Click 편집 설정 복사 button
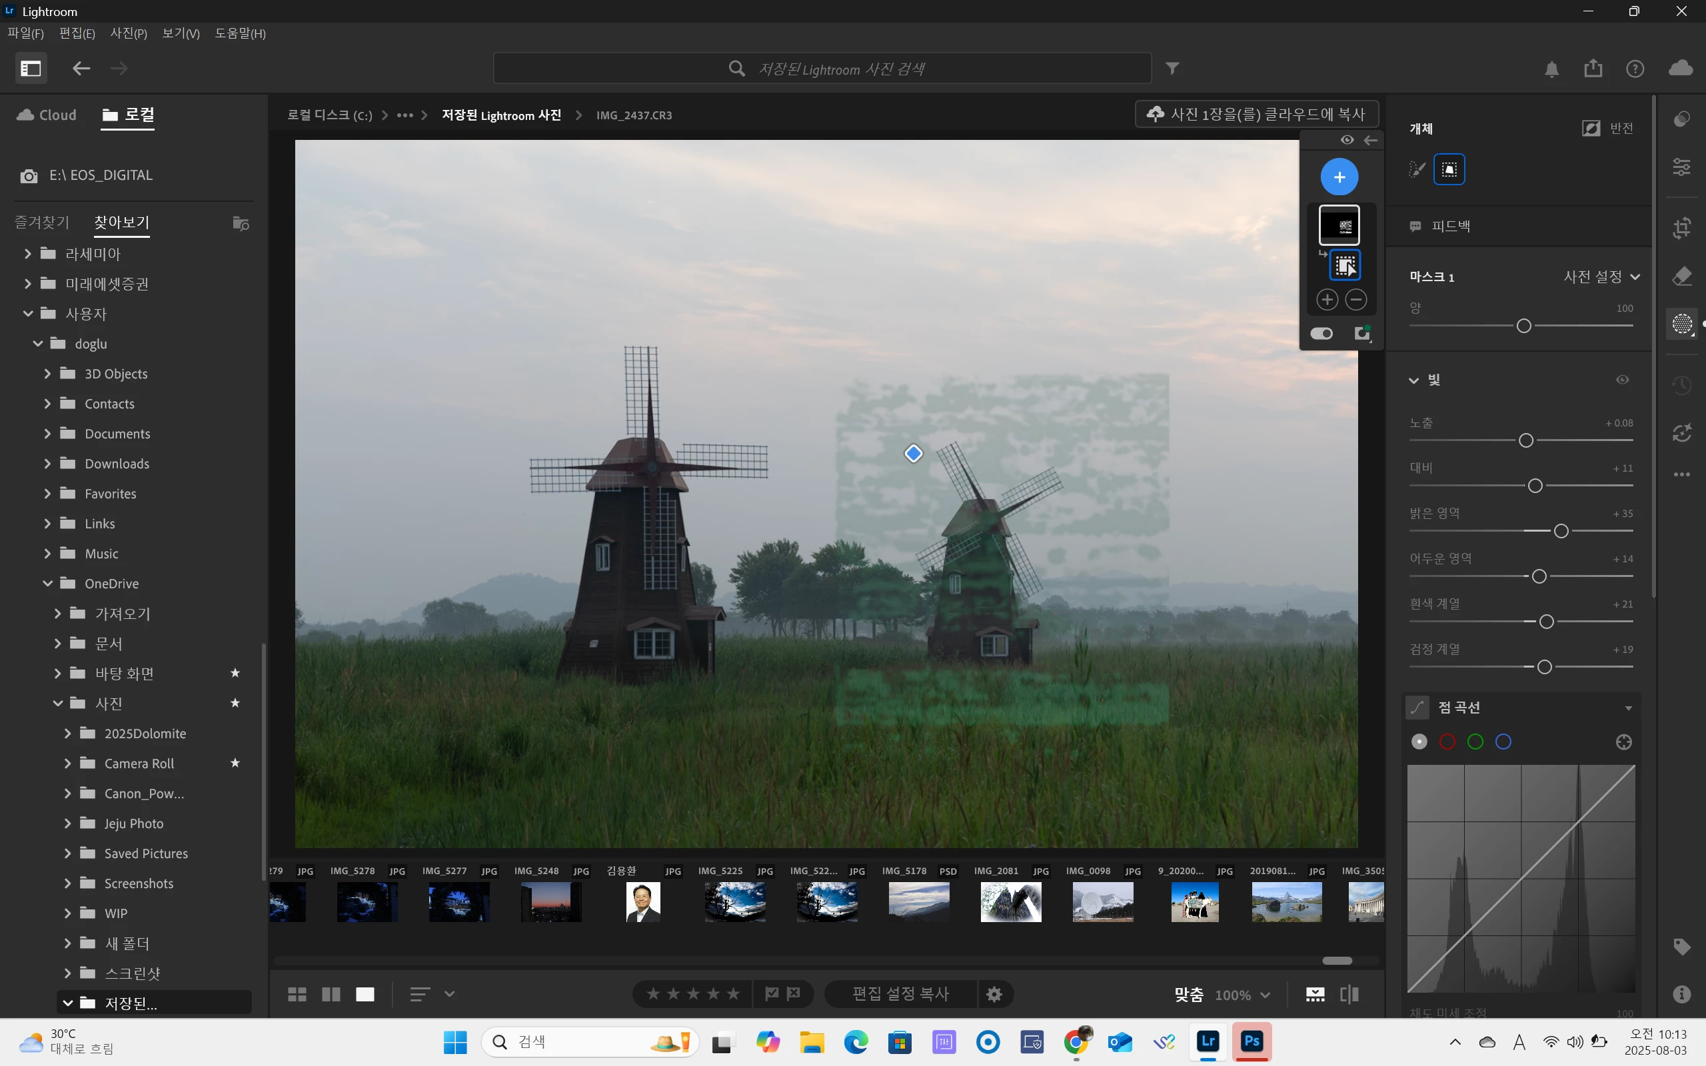This screenshot has height=1066, width=1706. [900, 994]
